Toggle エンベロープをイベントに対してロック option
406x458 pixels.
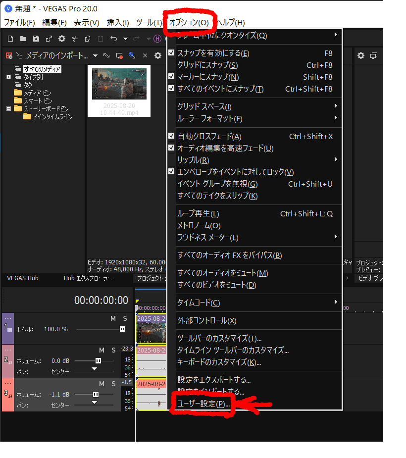[x=171, y=171]
